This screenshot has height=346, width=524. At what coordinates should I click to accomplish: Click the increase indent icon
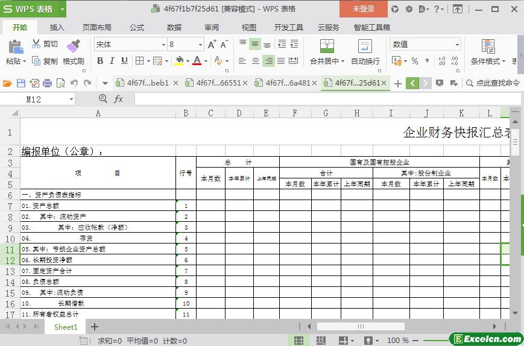click(x=294, y=44)
